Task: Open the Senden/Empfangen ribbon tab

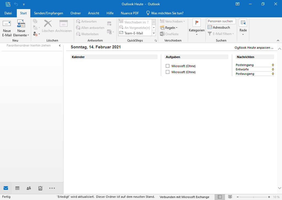Action: tap(48, 13)
